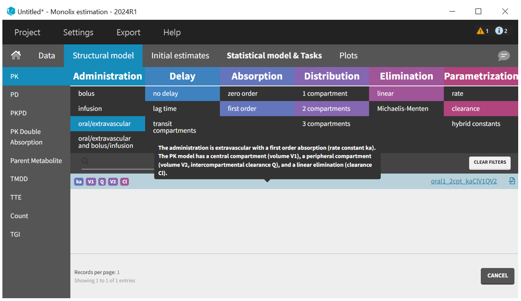The height and width of the screenshot is (301, 521).
Task: Click the warning triangle notification icon
Action: (x=481, y=31)
